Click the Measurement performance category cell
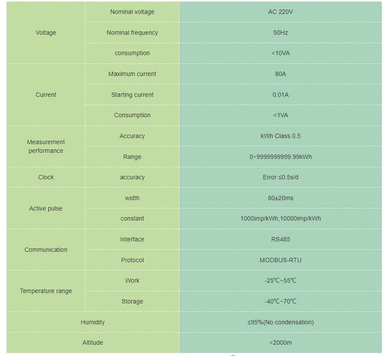This screenshot has width=386, height=356. 46,146
